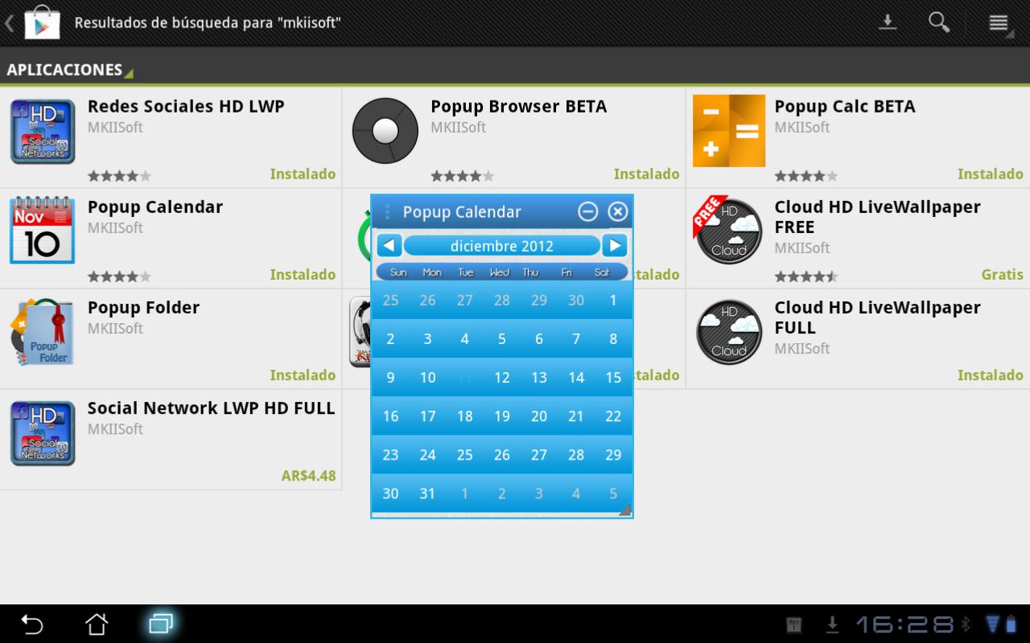
Task: Open the overflow menu icon
Action: tap(999, 23)
